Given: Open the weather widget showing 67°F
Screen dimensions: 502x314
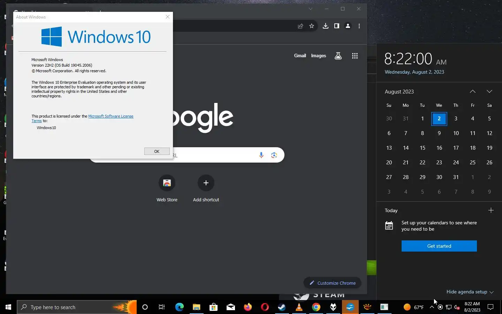Looking at the screenshot, I should coord(413,307).
